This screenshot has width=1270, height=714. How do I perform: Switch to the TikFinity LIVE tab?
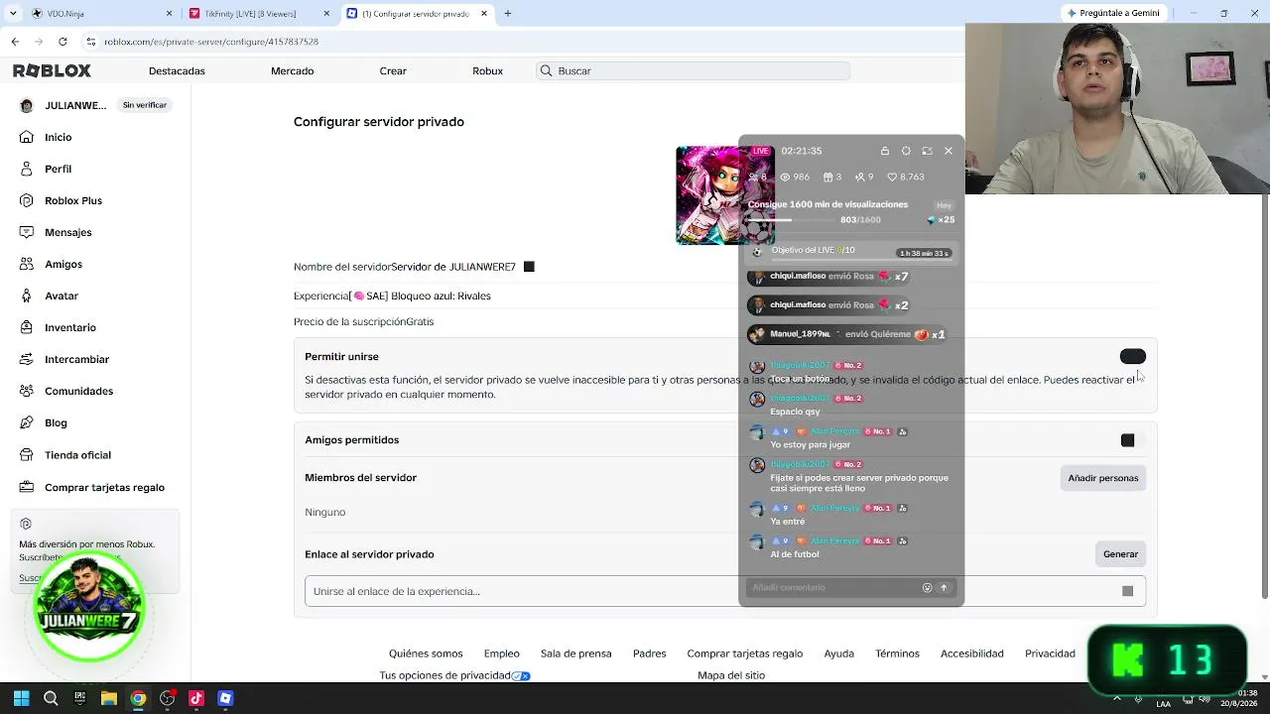pyautogui.click(x=260, y=14)
